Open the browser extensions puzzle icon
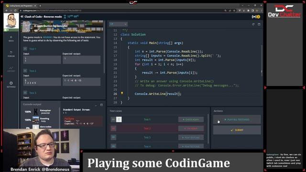306x172 pixels. tap(249, 11)
